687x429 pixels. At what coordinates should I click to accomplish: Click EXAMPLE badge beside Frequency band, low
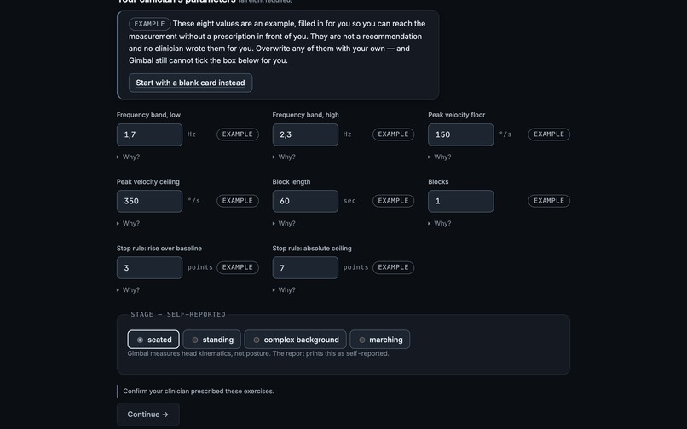(238, 134)
